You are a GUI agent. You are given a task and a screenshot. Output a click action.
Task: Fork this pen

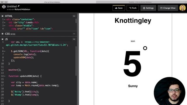point(133,8)
